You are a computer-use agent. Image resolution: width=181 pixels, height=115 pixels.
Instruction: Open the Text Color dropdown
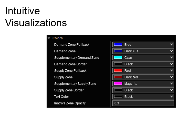(x=171, y=97)
